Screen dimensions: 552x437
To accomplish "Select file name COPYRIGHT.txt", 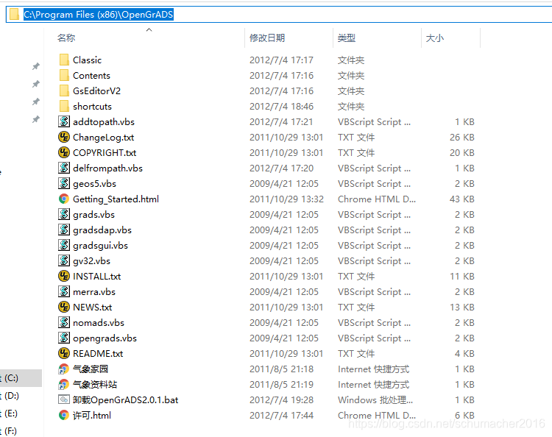I will pos(105,153).
